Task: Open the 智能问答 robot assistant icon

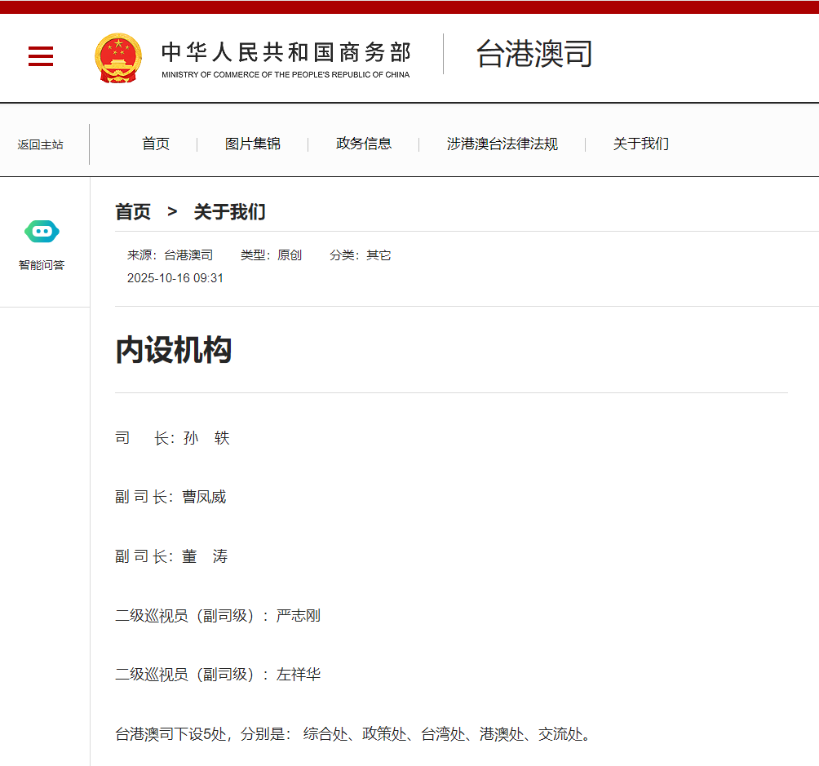Action: [42, 232]
